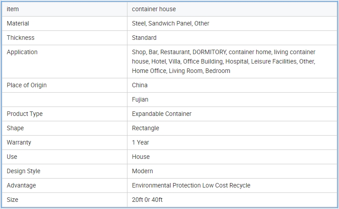Select the Application list starting 'Shop, Bar'
The height and width of the screenshot is (209, 339).
coord(224,61)
